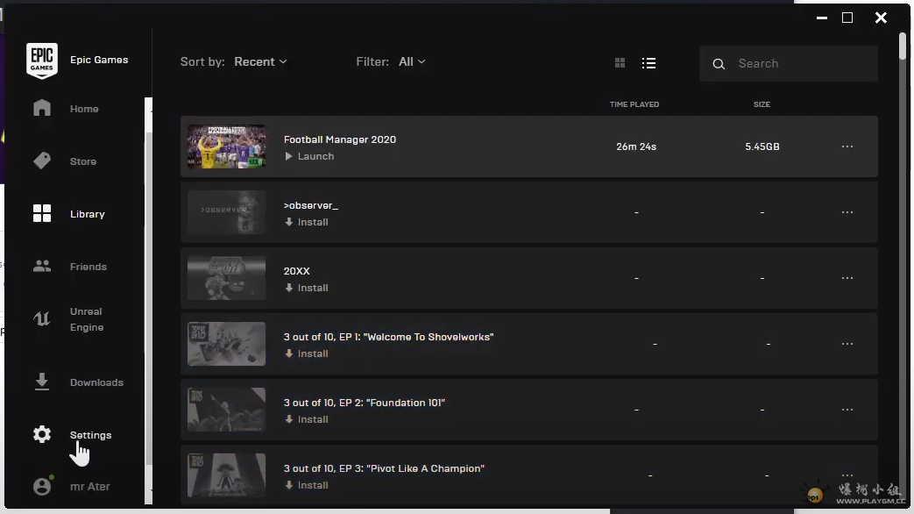Install 3 out of 10 EP 2

[x=307, y=419]
